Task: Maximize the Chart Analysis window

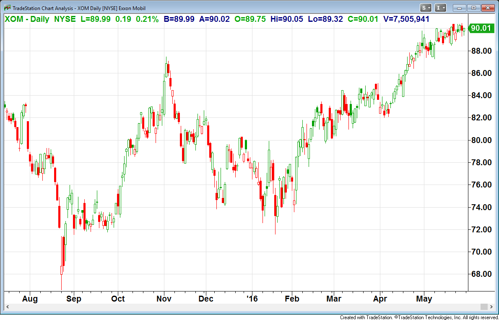Action: pos(474,8)
